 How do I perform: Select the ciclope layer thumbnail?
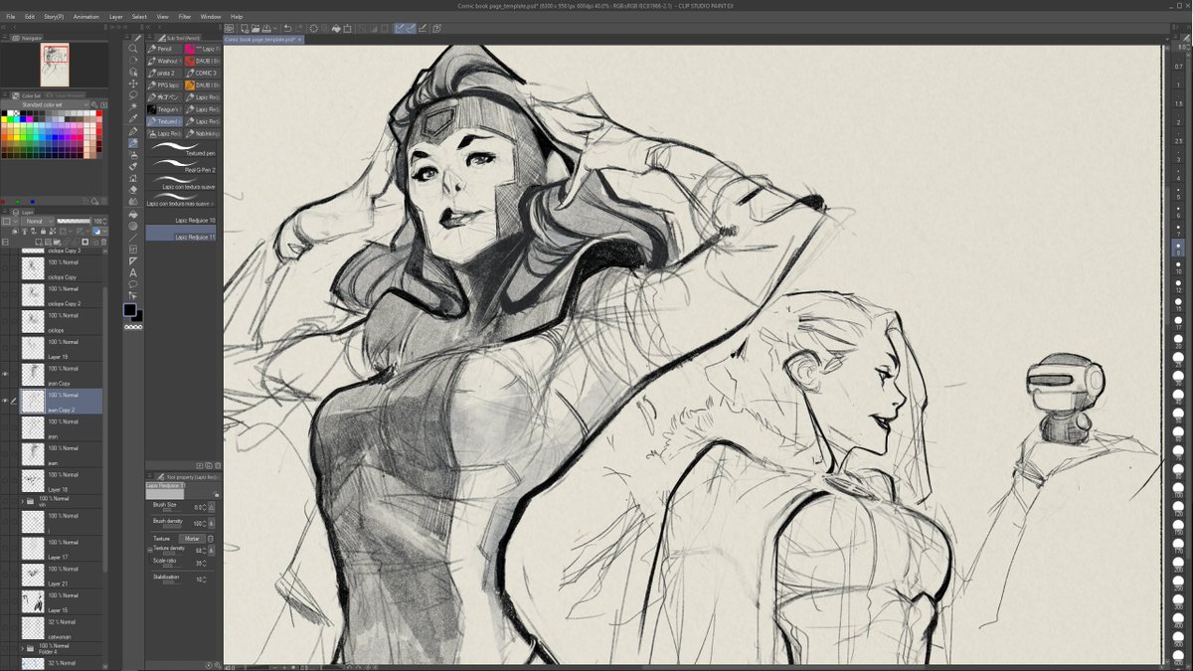[x=33, y=321]
